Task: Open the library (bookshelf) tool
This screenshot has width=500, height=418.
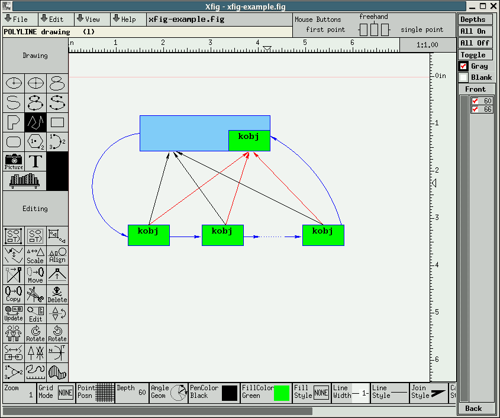Action: 24,181
